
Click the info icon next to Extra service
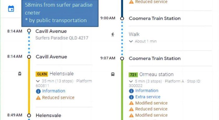131,97
